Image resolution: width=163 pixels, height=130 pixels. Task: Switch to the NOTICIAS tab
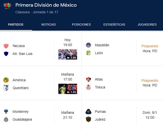coord(49,25)
